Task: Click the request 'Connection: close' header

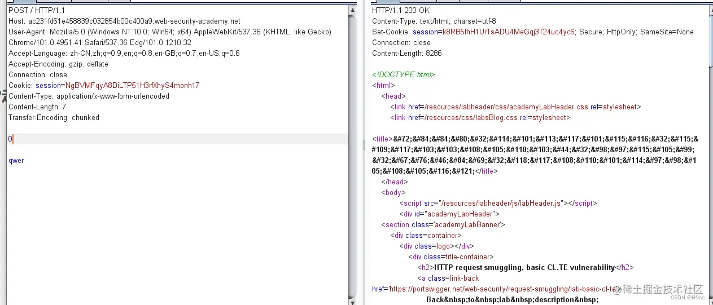Action: click(x=38, y=75)
